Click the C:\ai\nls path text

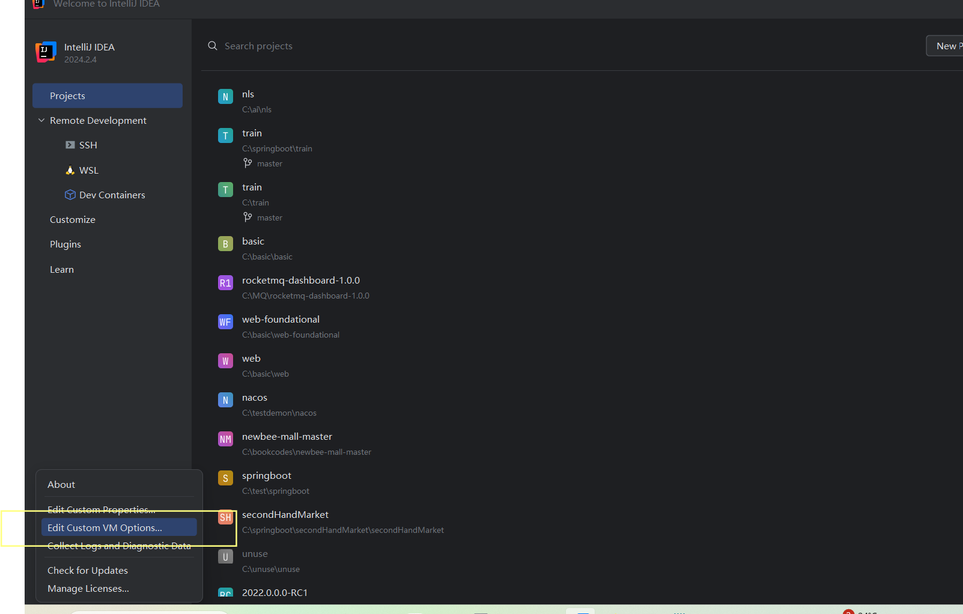[x=257, y=109]
